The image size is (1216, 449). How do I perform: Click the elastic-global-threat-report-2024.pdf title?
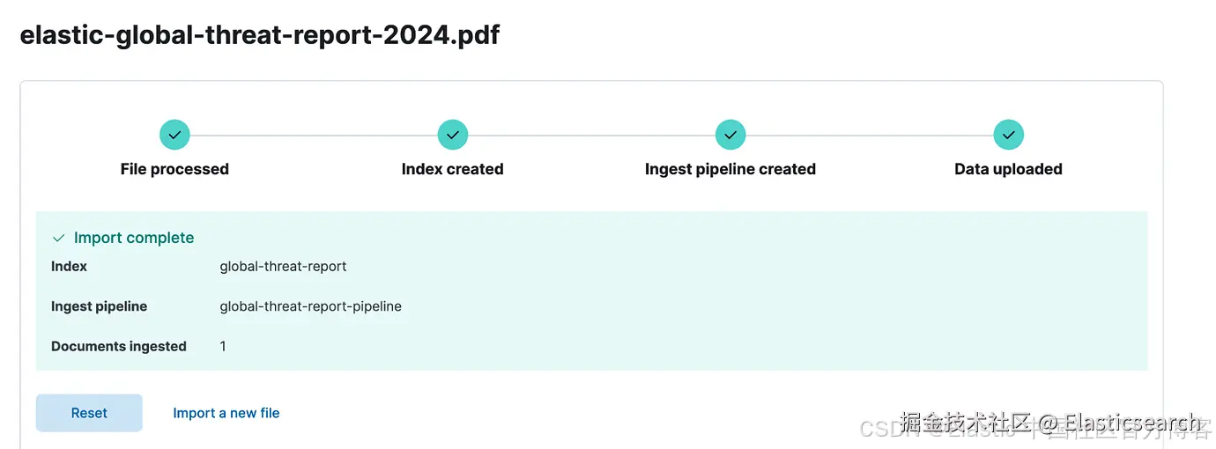260,35
